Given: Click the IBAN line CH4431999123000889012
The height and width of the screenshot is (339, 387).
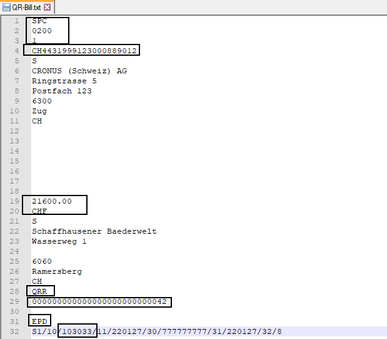Looking at the screenshot, I should coord(84,51).
